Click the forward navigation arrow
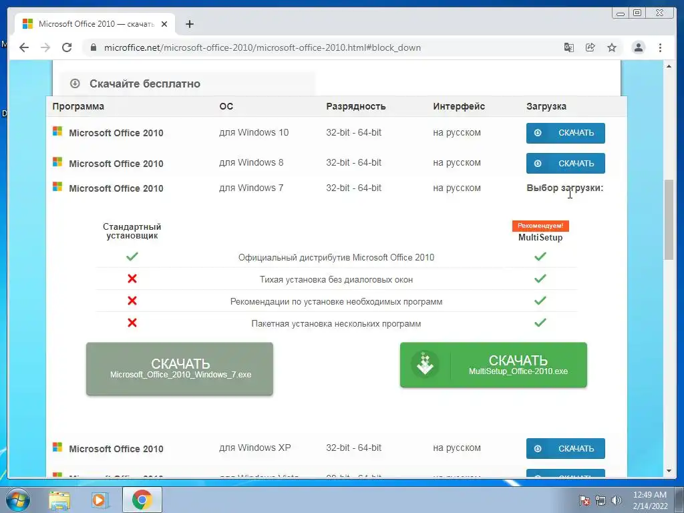 [45, 47]
